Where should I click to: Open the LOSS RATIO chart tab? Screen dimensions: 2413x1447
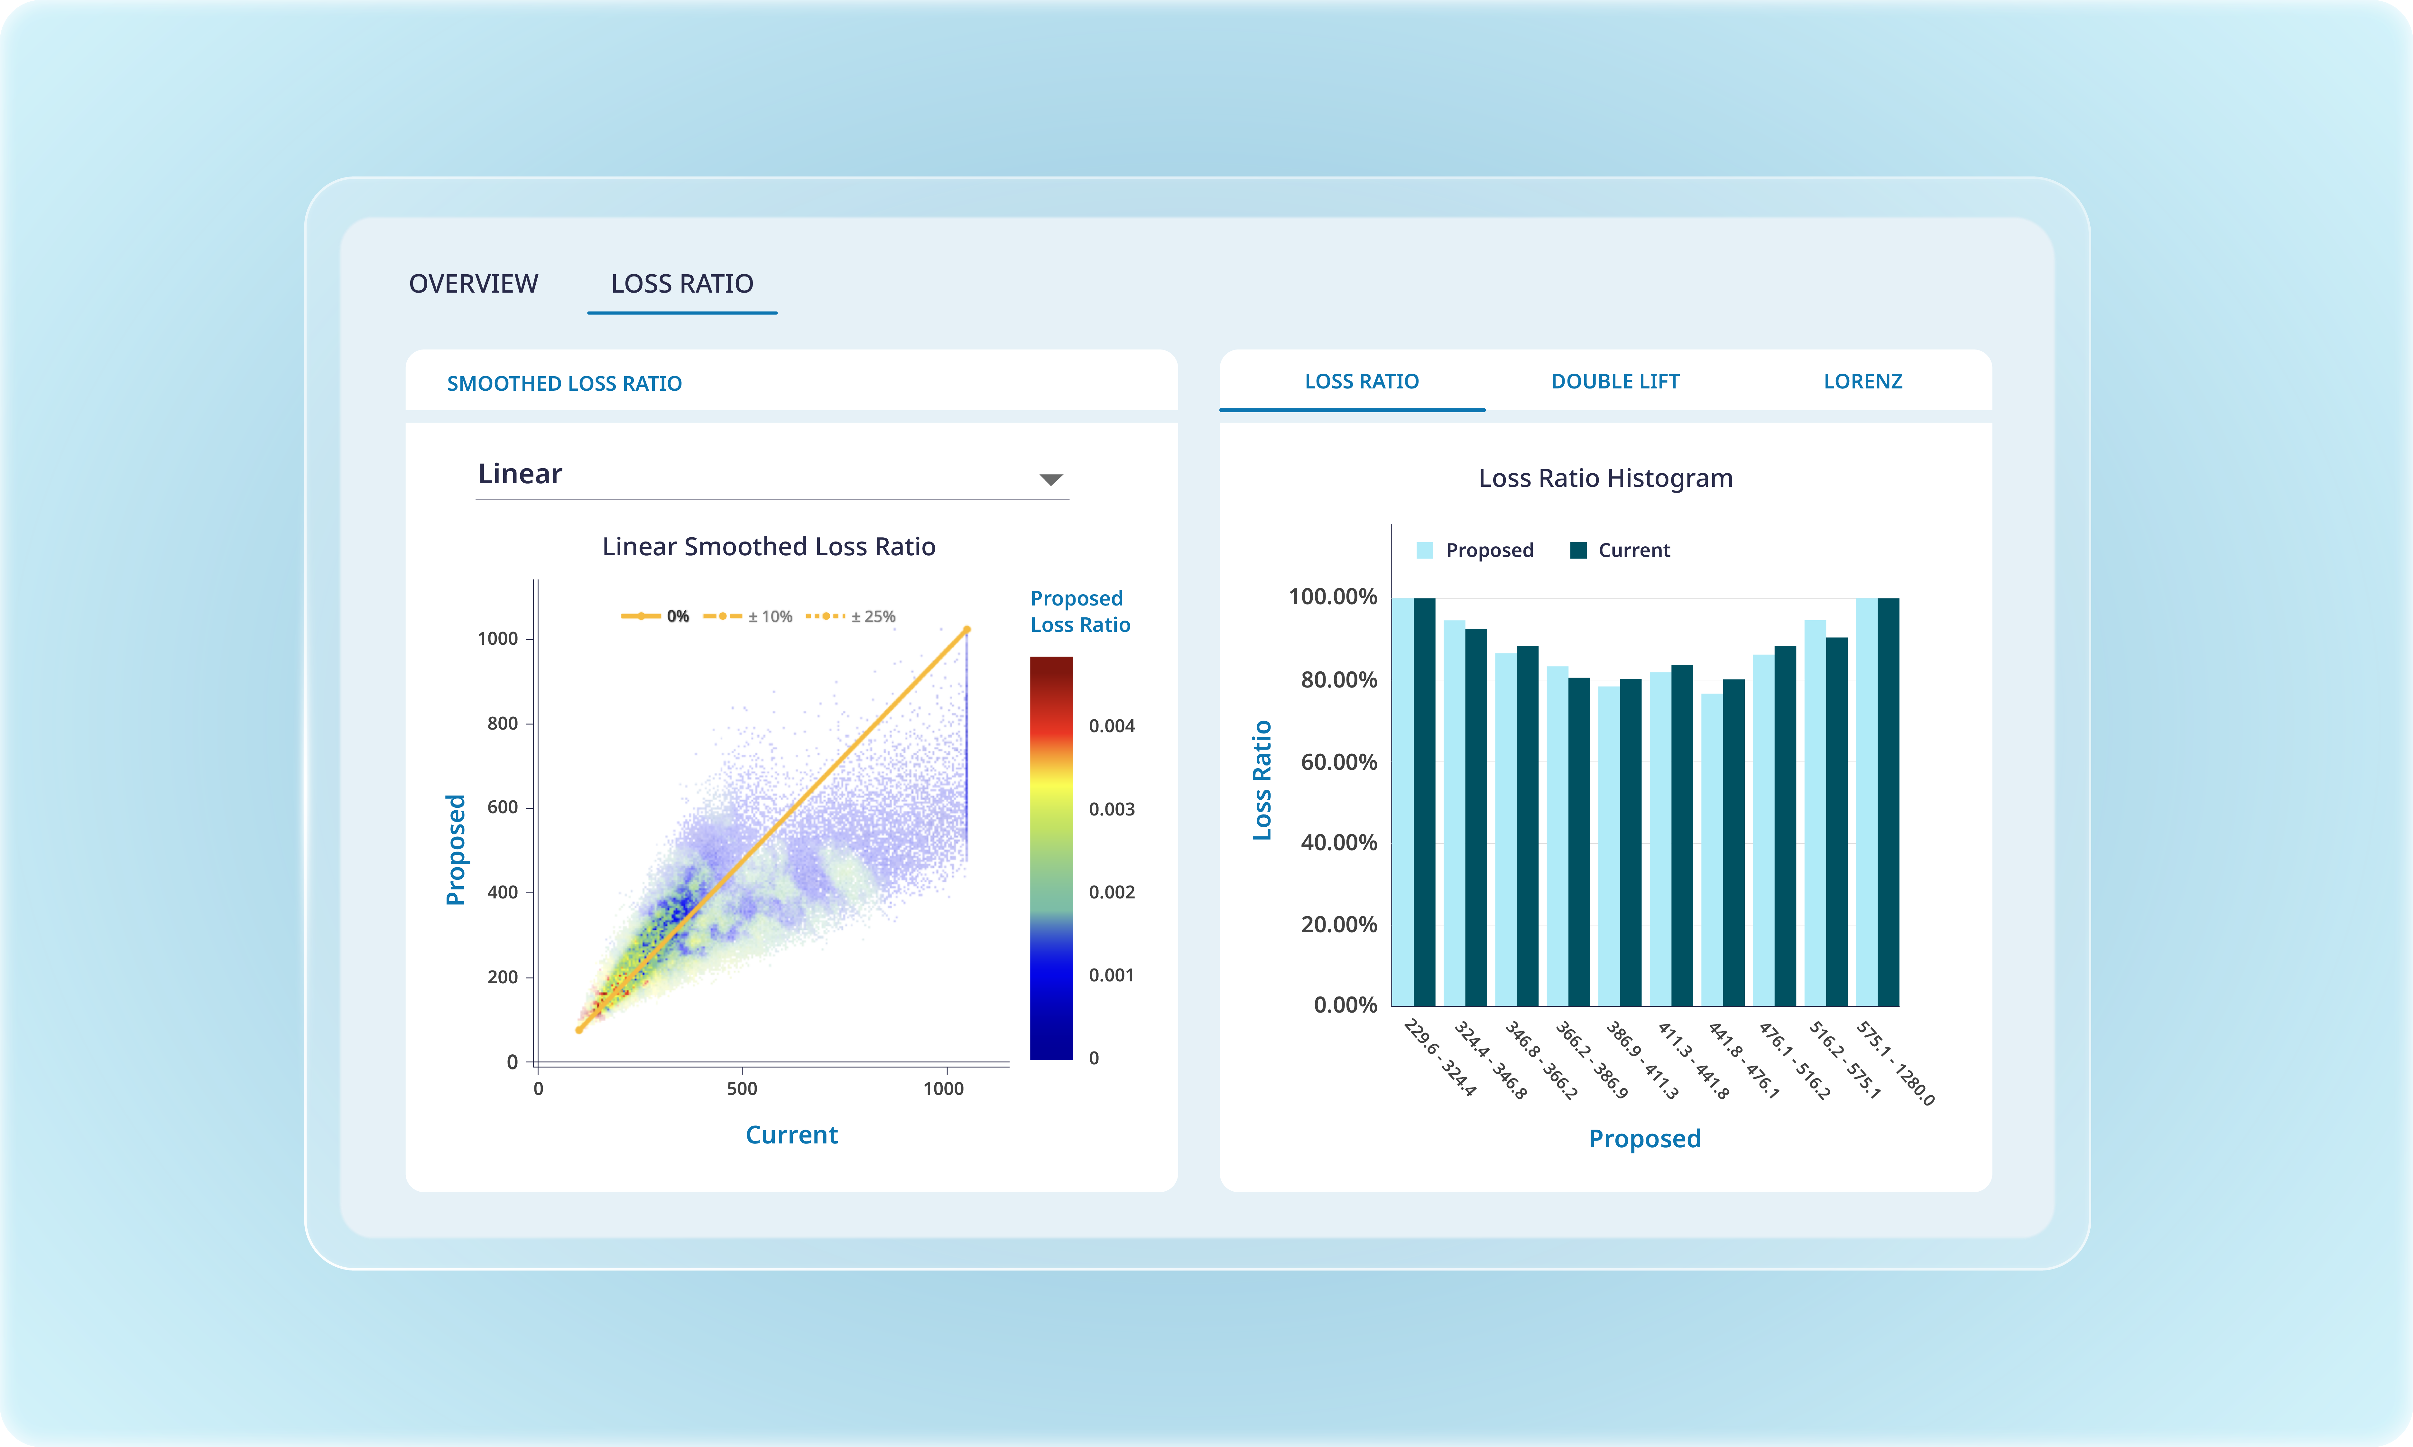click(1362, 381)
